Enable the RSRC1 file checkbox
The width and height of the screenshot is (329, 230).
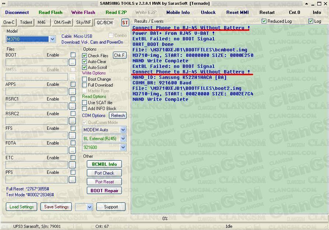[73, 99]
